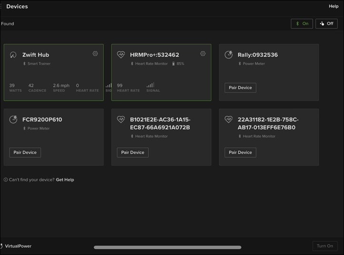
Task: Click the 2.6 mph SPEED reading
Action: click(x=61, y=88)
